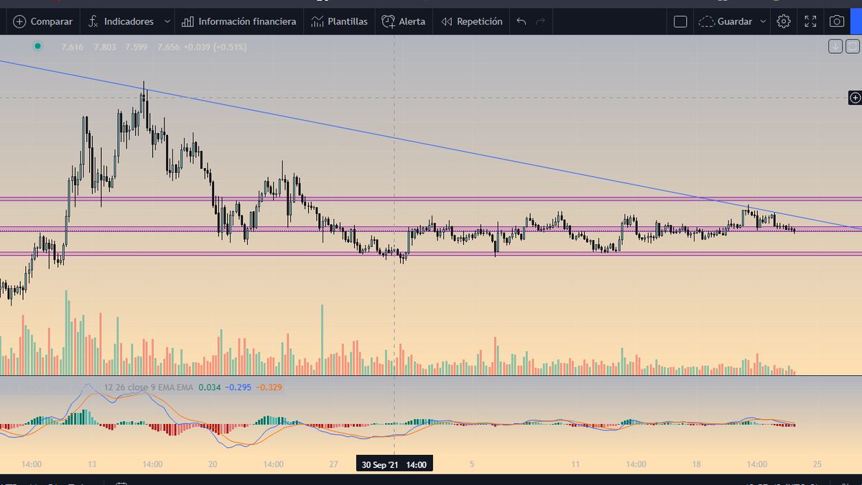Click the plus icon on the price scale
Viewport: 862px width, 485px height.
click(855, 97)
